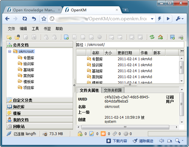Select the 项目库 folder in the tree
The width and height of the screenshot is (189, 147).
(x=29, y=88)
